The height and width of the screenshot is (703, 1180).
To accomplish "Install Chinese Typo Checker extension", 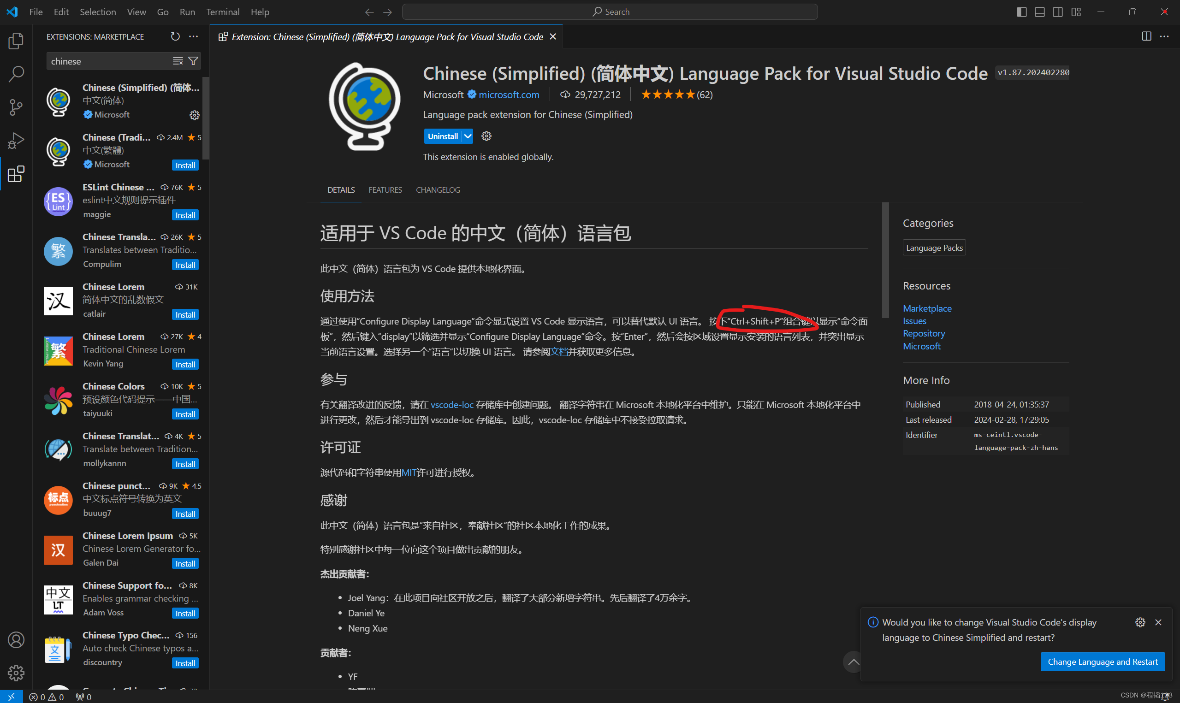I will click(x=185, y=663).
